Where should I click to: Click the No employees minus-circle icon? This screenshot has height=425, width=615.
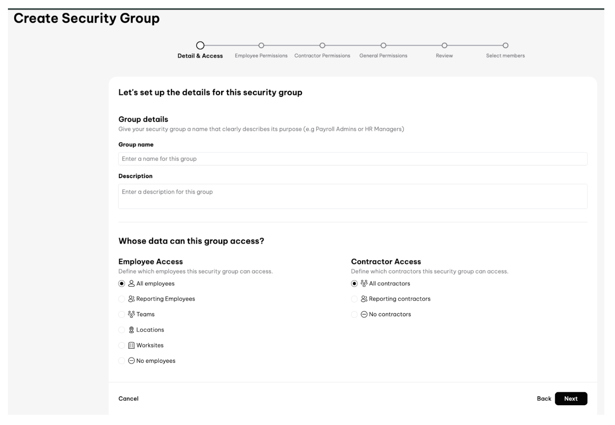pos(131,361)
